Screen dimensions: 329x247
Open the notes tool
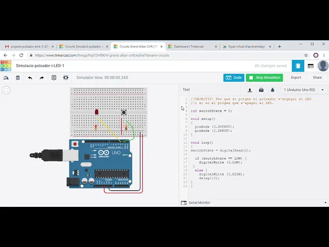[x=53, y=78]
